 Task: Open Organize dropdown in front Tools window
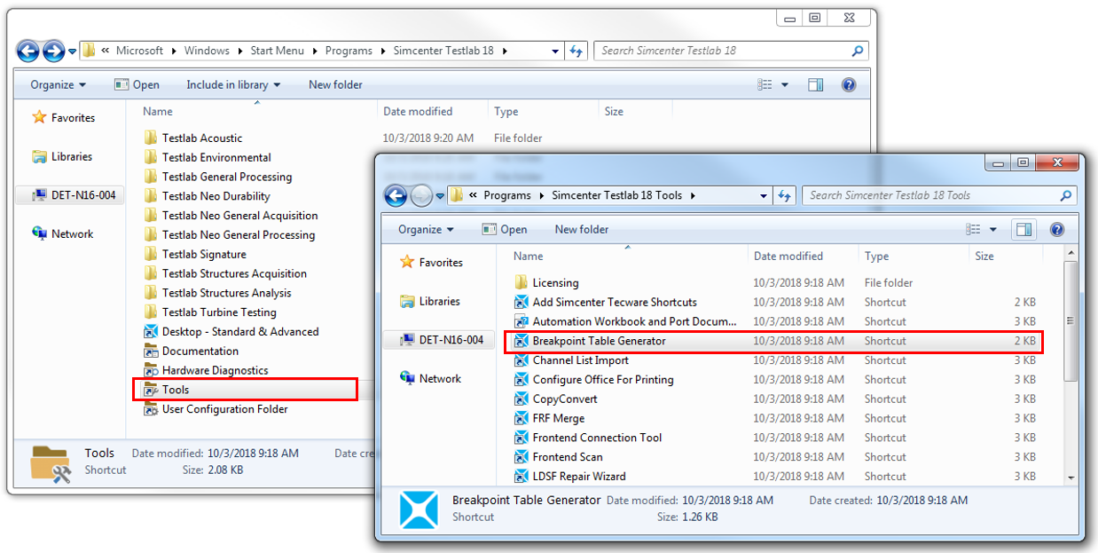click(x=426, y=229)
